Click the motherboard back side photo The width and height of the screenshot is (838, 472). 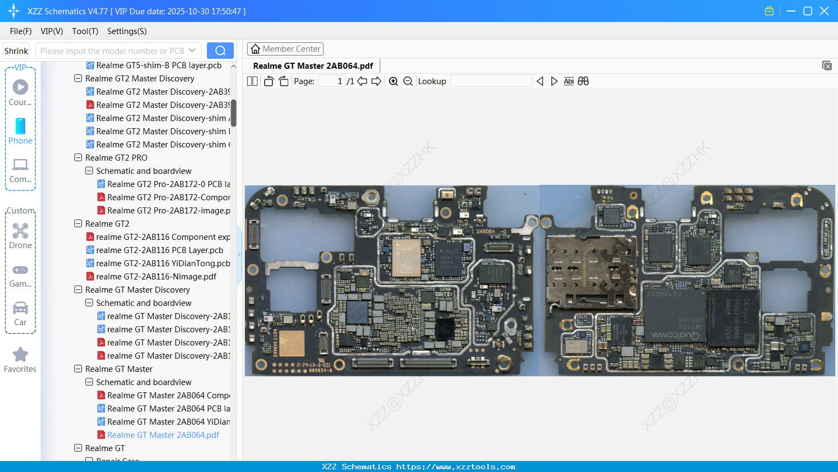687,281
